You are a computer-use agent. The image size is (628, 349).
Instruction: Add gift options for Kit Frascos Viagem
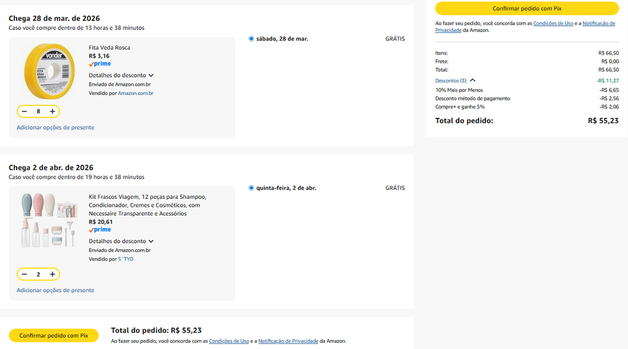(x=55, y=290)
